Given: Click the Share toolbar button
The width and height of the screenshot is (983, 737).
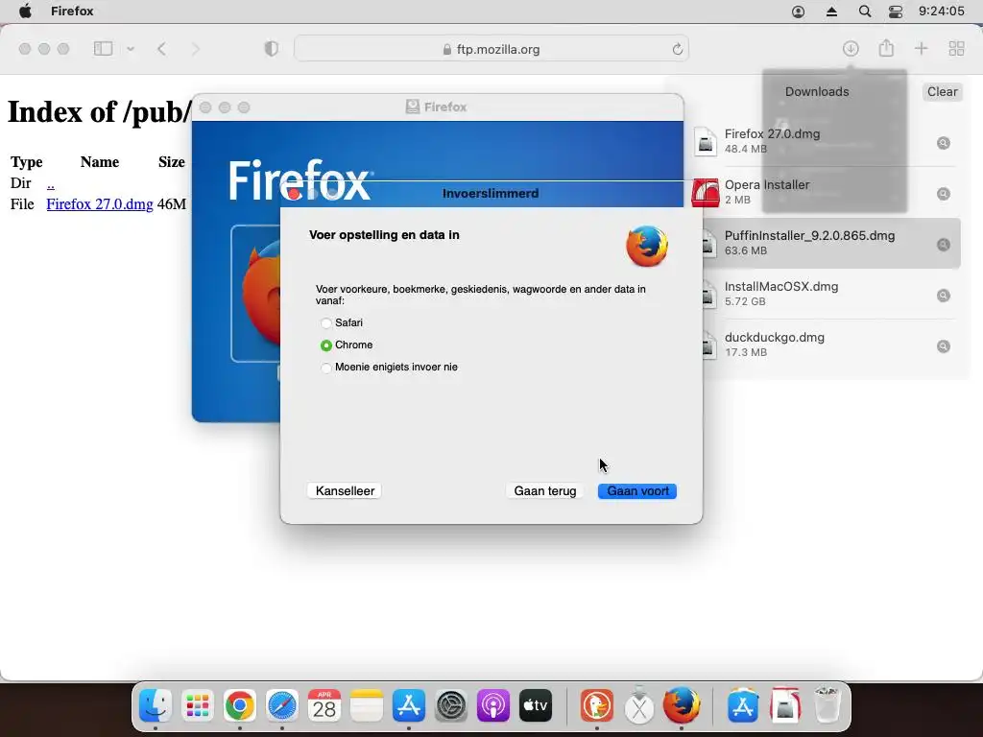Looking at the screenshot, I should [886, 48].
